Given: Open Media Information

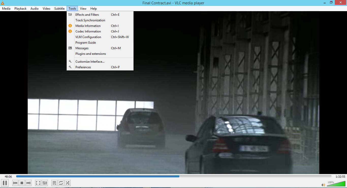Looking at the screenshot, I should [100, 26].
